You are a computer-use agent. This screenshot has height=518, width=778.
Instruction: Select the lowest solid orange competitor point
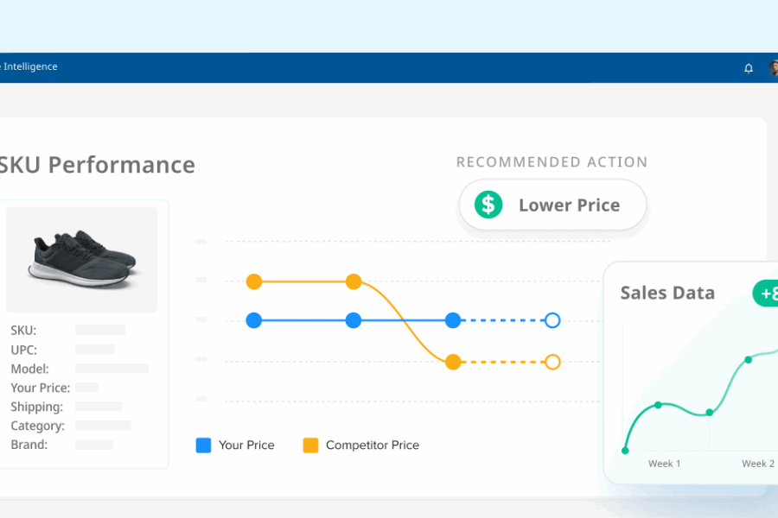[x=453, y=362]
